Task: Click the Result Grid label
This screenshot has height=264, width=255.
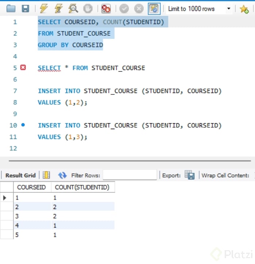Action: click(20, 175)
